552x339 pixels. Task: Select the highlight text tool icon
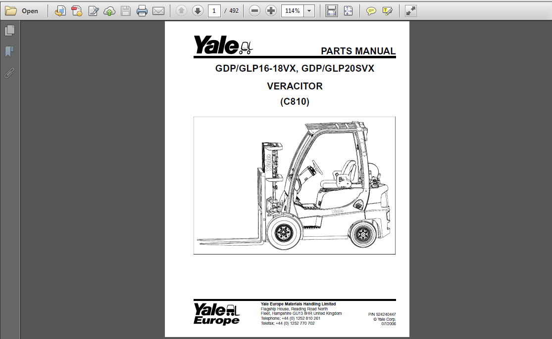pyautogui.click(x=388, y=11)
